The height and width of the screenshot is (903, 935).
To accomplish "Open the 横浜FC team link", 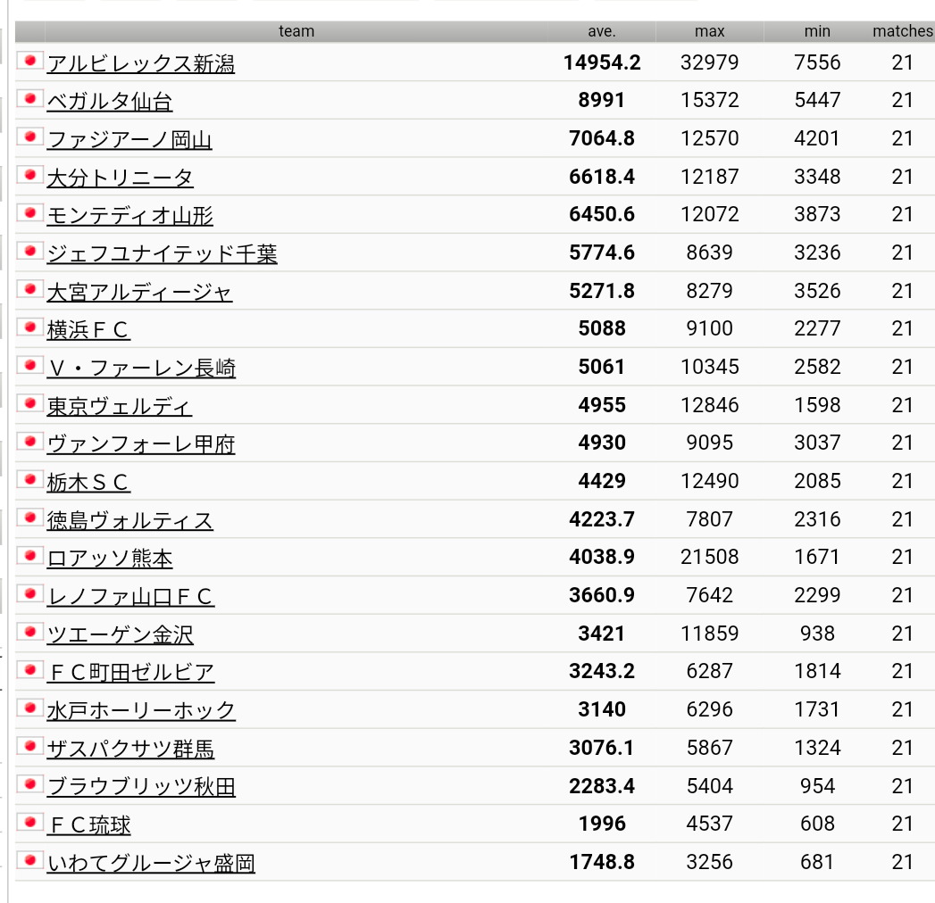I will coord(88,329).
